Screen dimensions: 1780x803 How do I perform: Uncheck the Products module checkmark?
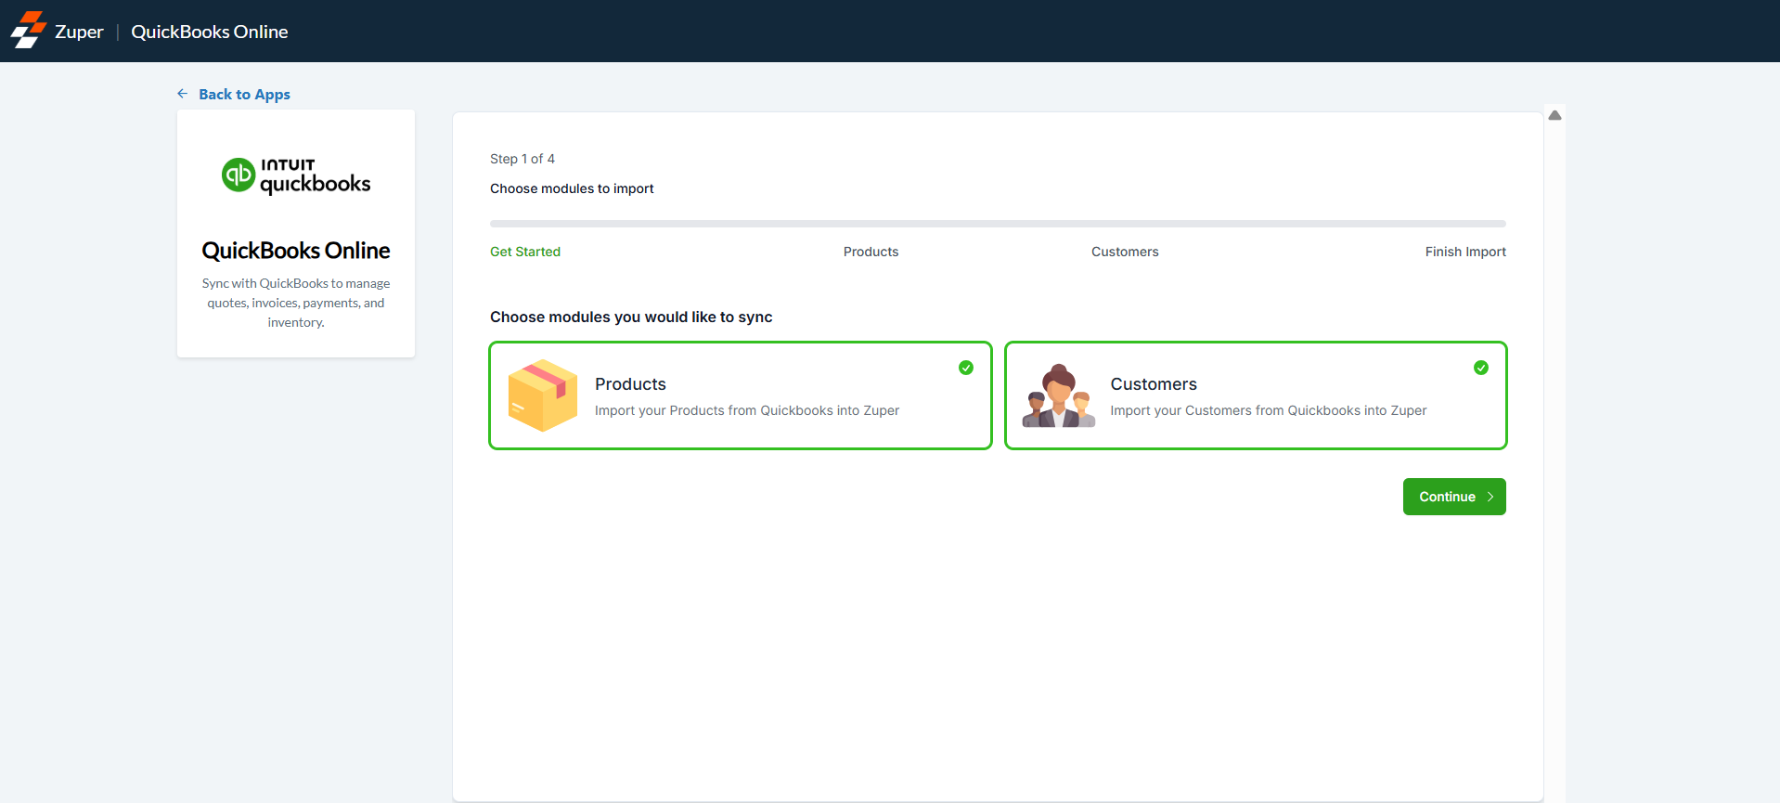966,368
